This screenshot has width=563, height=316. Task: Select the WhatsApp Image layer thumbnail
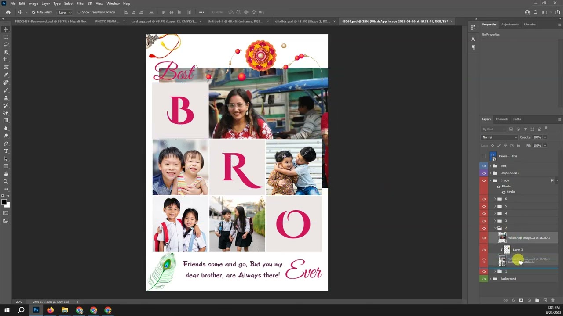(x=502, y=238)
